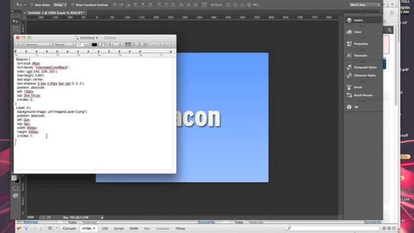
Task: Switch to the DOM tab in Firebug
Action: (134, 228)
